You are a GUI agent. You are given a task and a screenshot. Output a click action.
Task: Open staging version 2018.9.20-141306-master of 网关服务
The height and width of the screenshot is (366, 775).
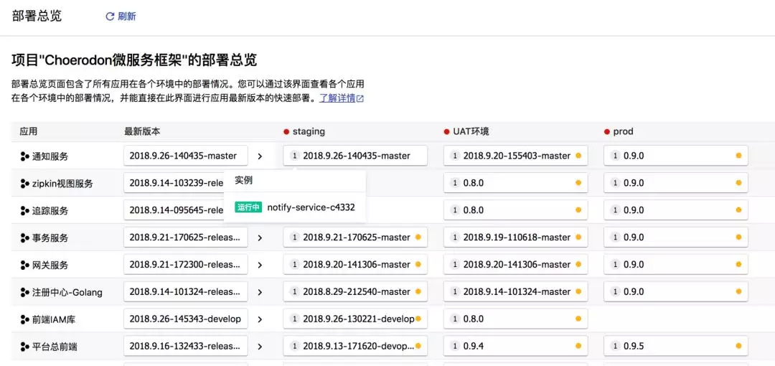(355, 264)
